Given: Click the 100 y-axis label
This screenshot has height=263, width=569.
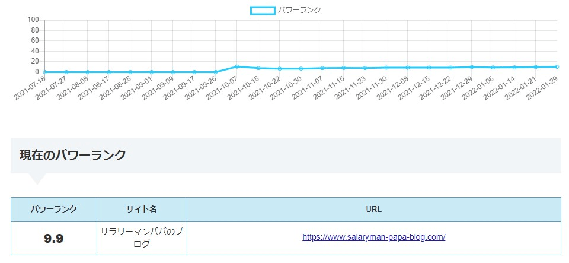Looking at the screenshot, I should [33, 20].
